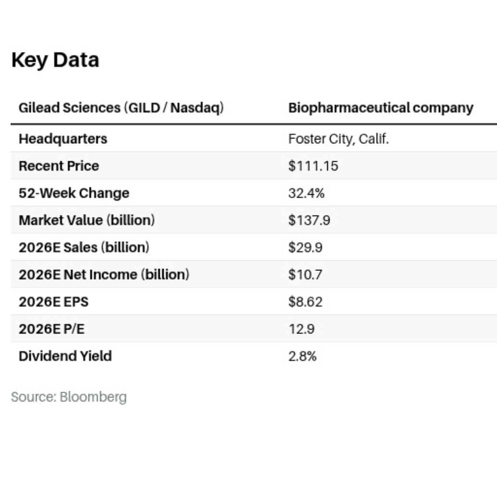The image size is (497, 497).
Task: Select the Market Value (billion) label
Action: coord(87,220)
